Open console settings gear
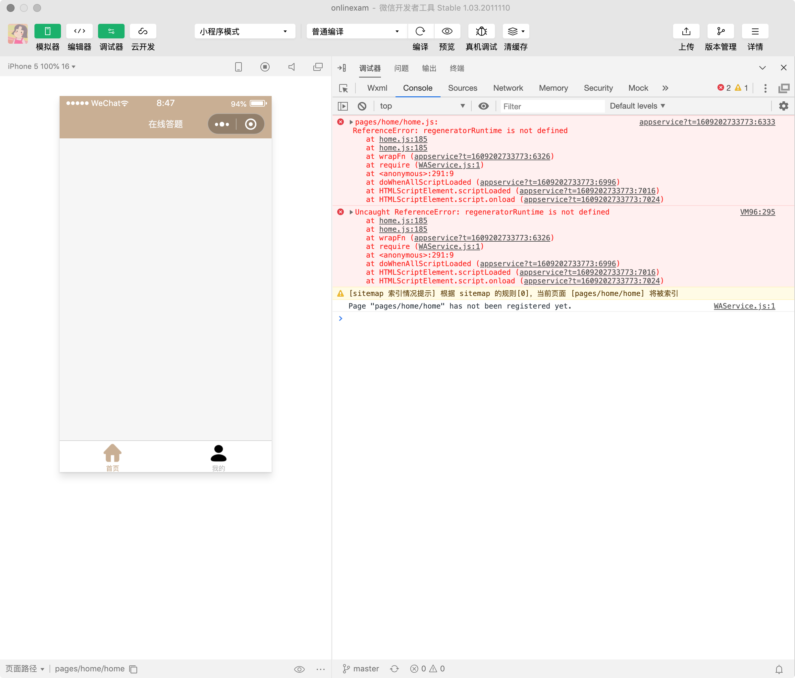Image resolution: width=795 pixels, height=678 pixels. point(783,106)
